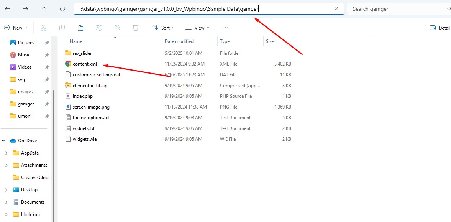Navigate back to previous folder
The height and width of the screenshot is (222, 451).
pos(7,8)
